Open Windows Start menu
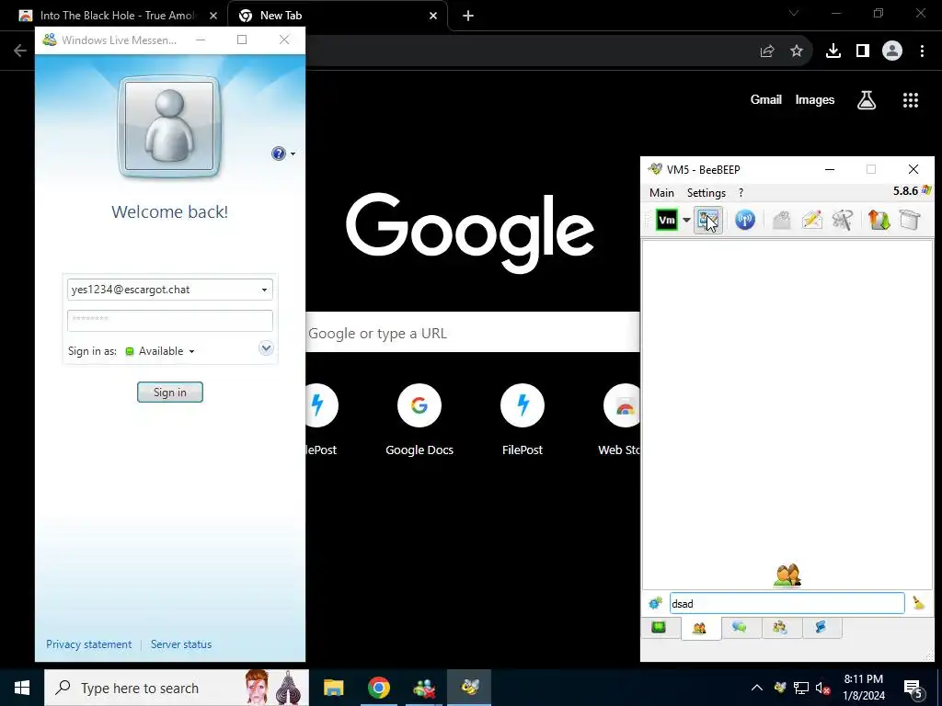Viewport: 942px width, 706px height. 22,688
